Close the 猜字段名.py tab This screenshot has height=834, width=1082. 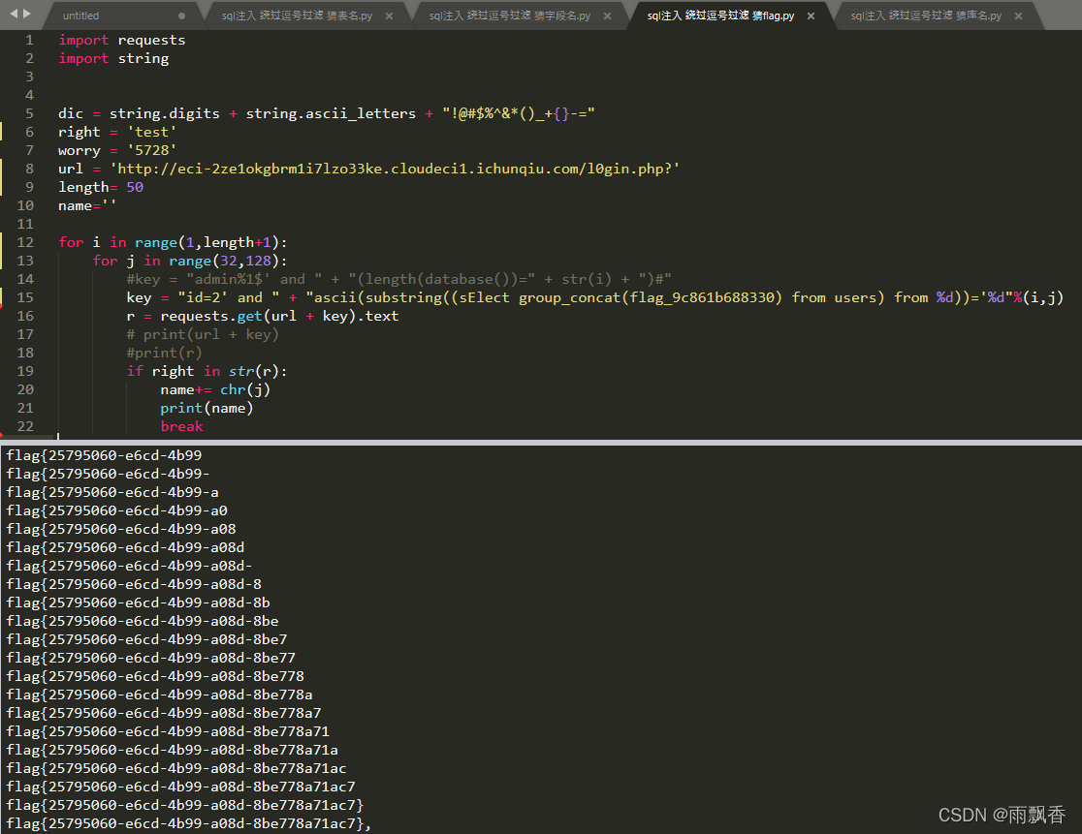click(x=607, y=15)
